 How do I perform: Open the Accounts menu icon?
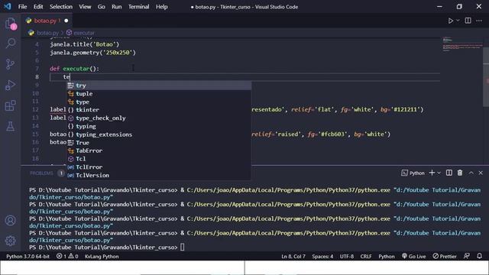point(10,221)
